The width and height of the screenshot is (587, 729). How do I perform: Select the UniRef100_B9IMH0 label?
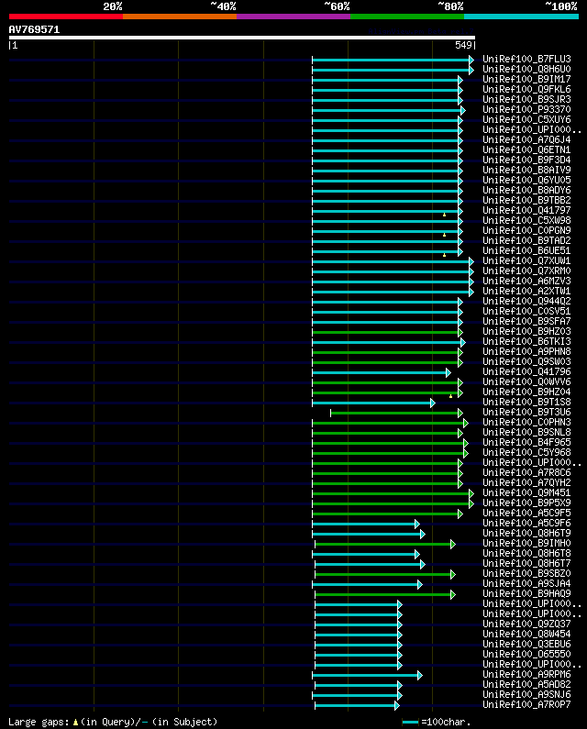pos(526,544)
